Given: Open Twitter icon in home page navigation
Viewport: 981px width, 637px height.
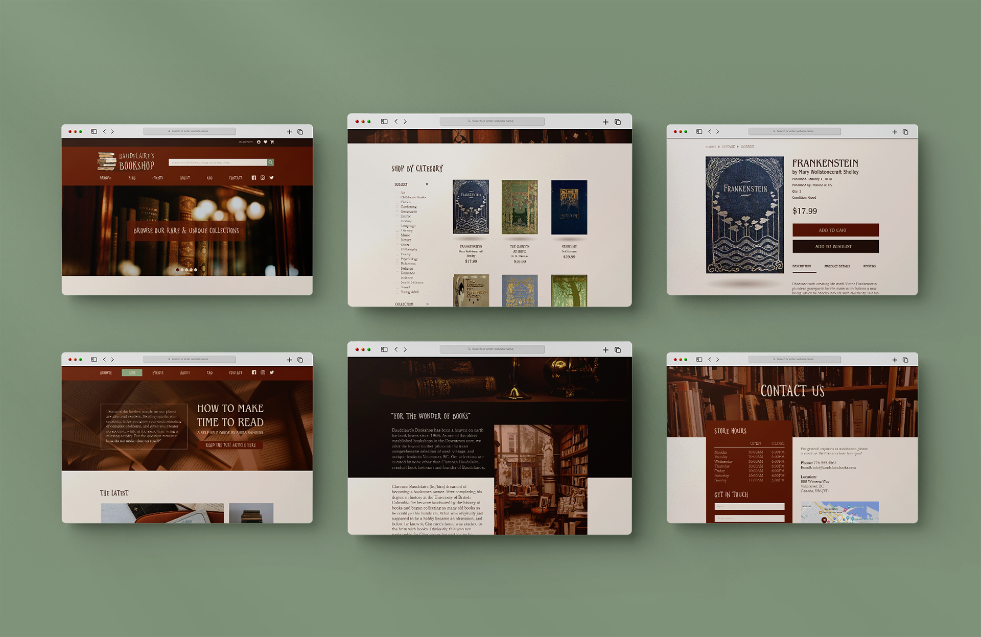Looking at the screenshot, I should coord(271,178).
